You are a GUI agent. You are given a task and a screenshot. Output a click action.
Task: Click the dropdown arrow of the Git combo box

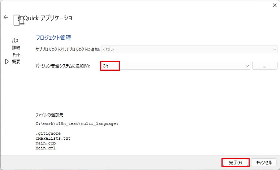247,66
